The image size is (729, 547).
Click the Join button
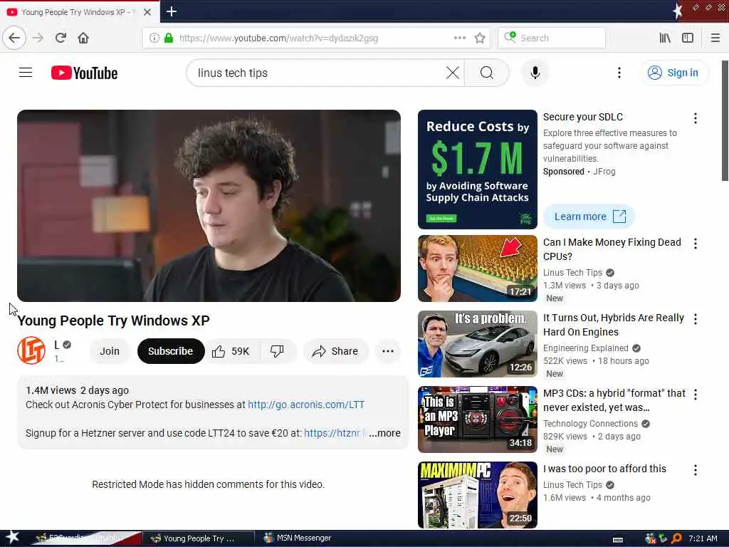click(110, 351)
